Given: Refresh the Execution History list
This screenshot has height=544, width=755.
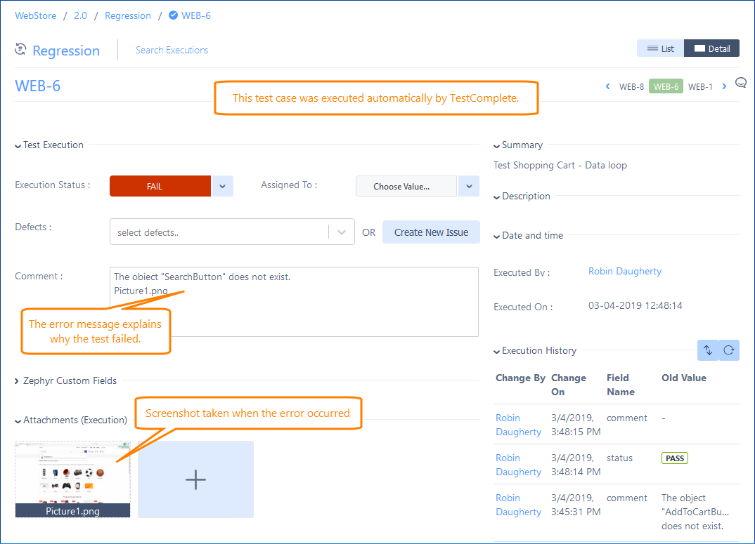Looking at the screenshot, I should click(729, 350).
